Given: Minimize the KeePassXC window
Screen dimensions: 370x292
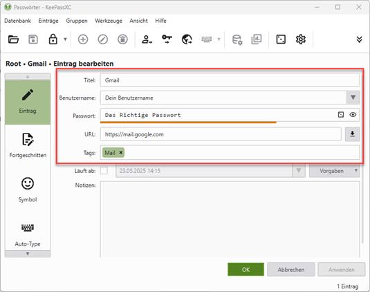Looking at the screenshot, I should coord(317,8).
